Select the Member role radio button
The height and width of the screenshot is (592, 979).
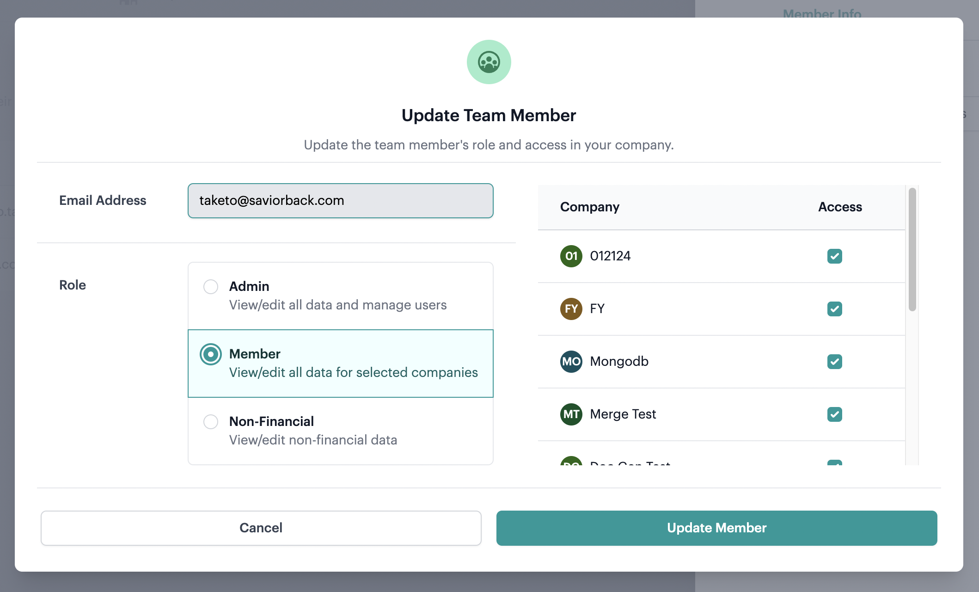pos(211,354)
